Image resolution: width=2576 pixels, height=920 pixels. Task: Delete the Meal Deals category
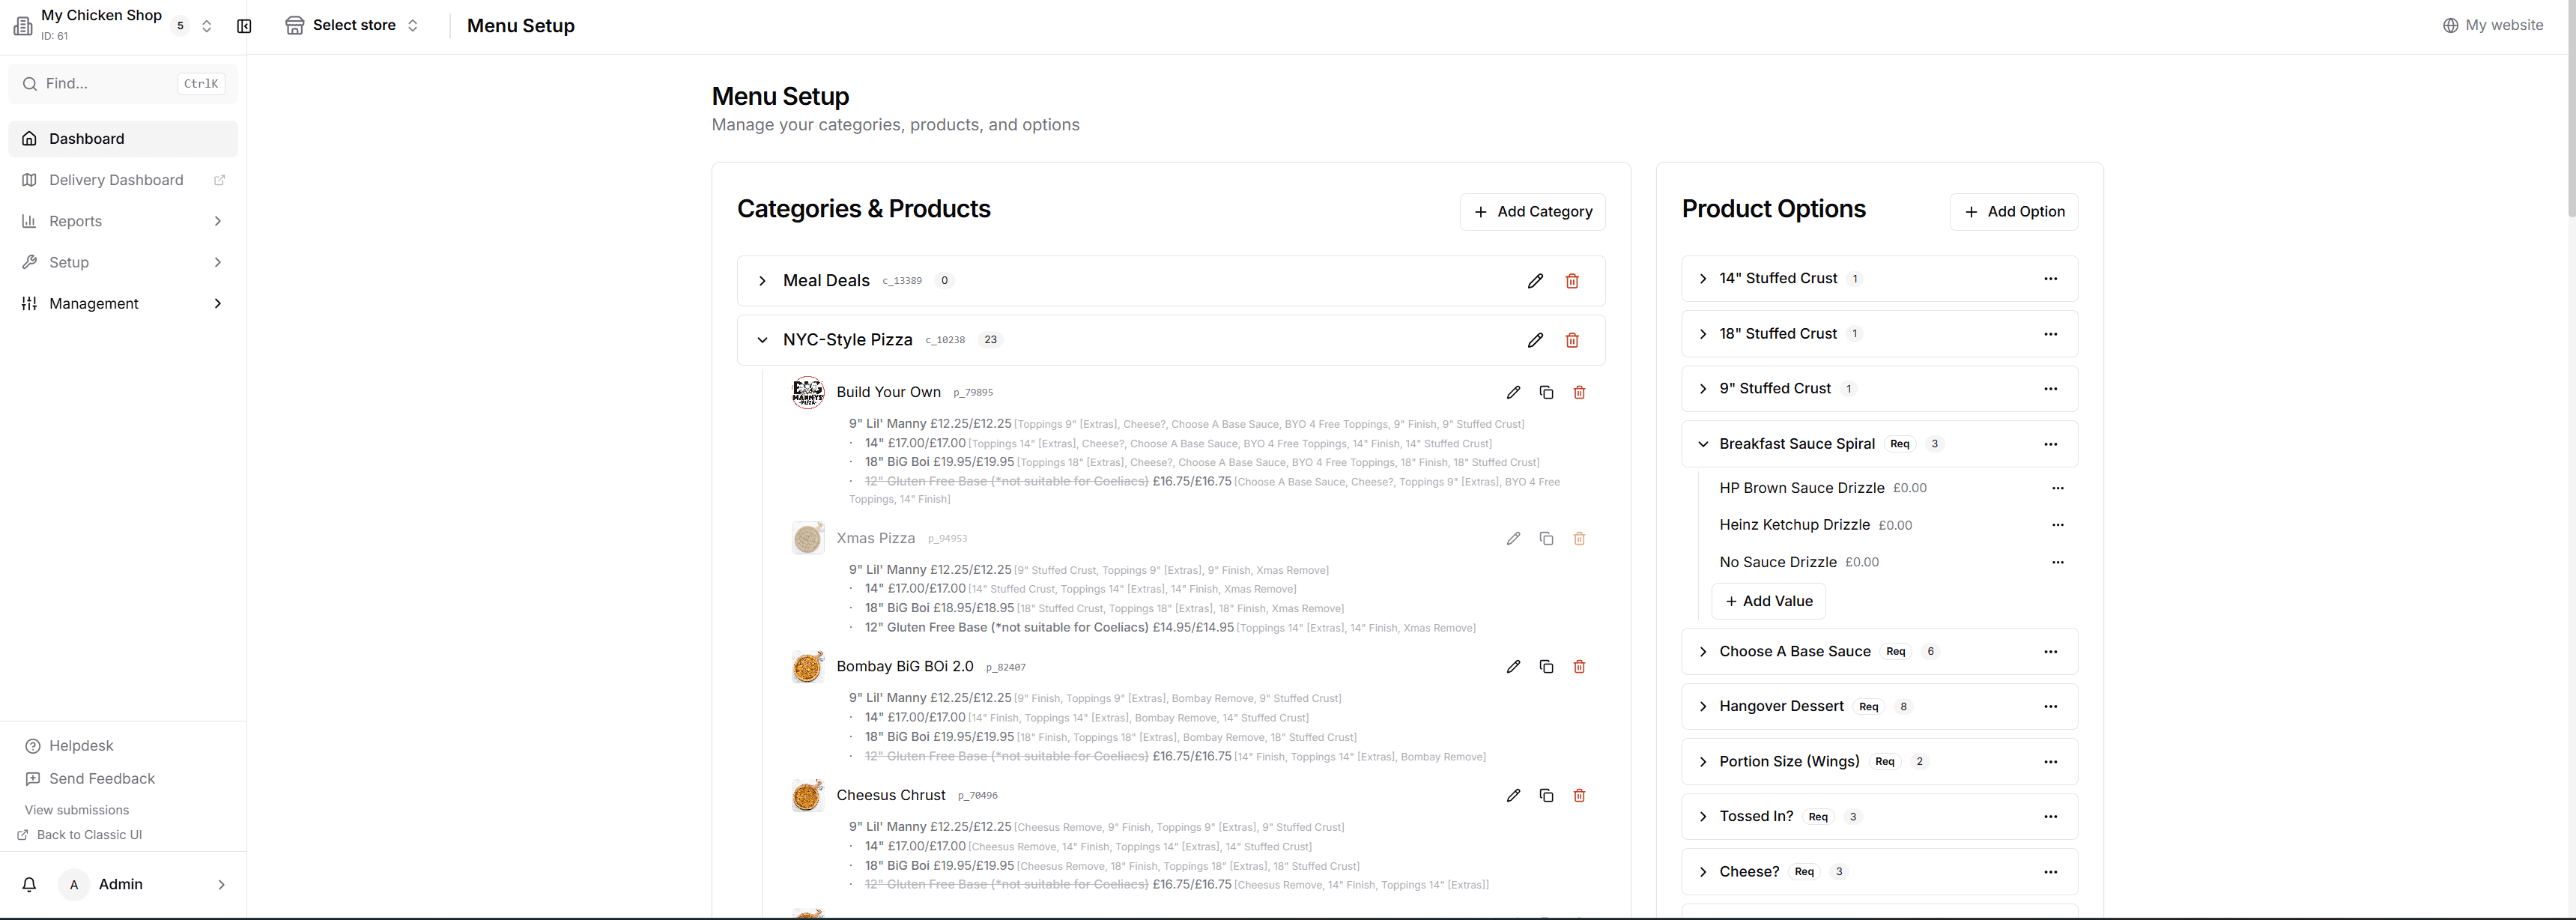[x=1572, y=281]
